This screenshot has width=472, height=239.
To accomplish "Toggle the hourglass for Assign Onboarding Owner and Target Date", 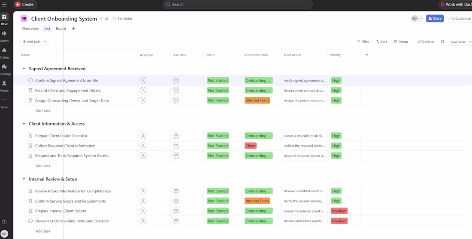I will [30, 100].
